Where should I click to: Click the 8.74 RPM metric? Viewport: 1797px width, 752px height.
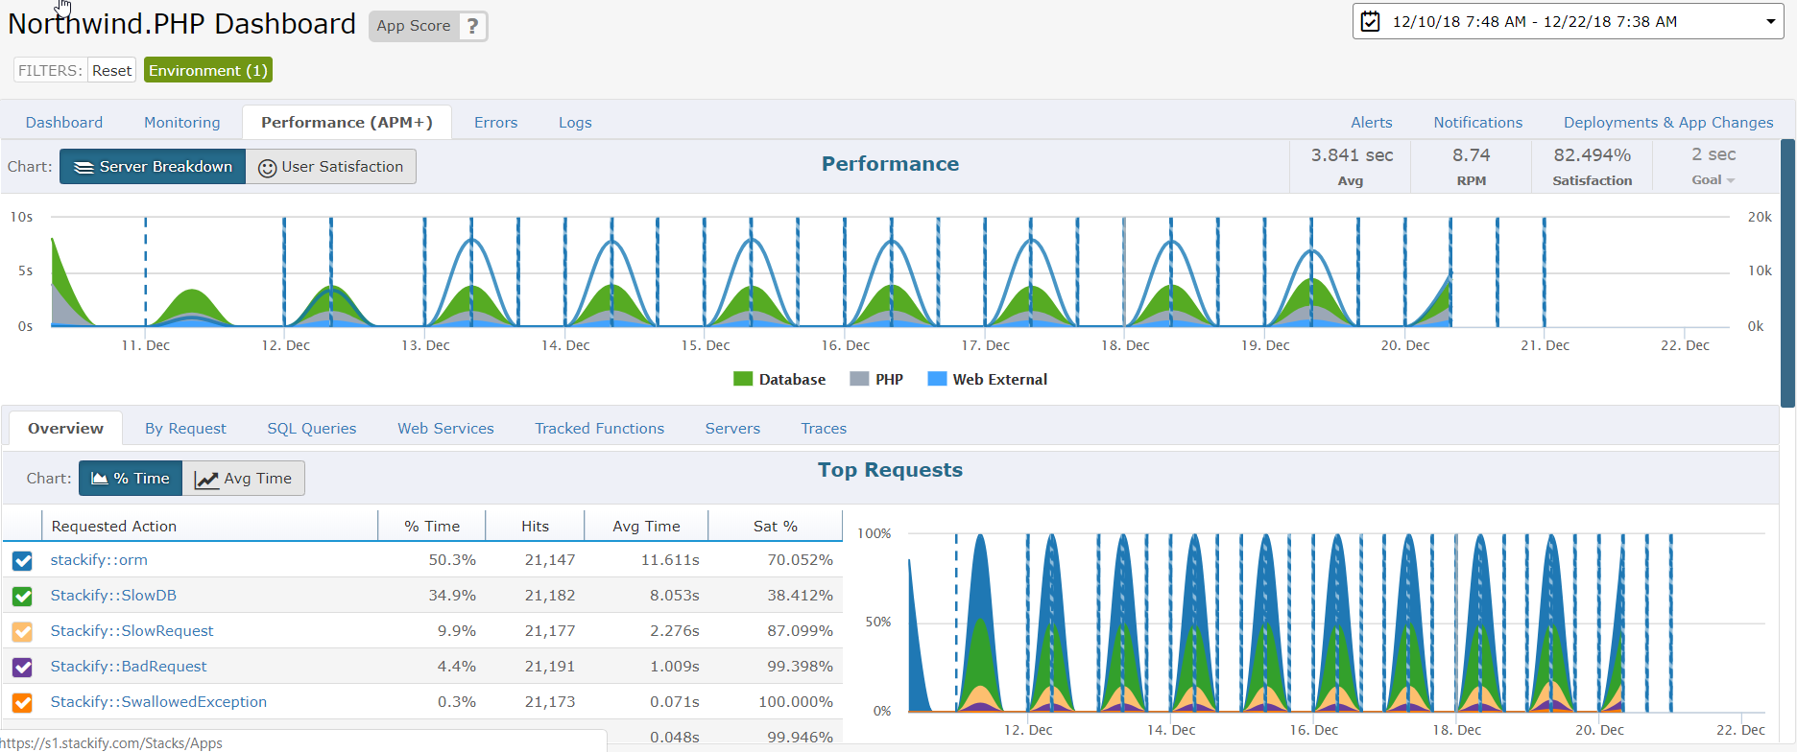coord(1471,166)
